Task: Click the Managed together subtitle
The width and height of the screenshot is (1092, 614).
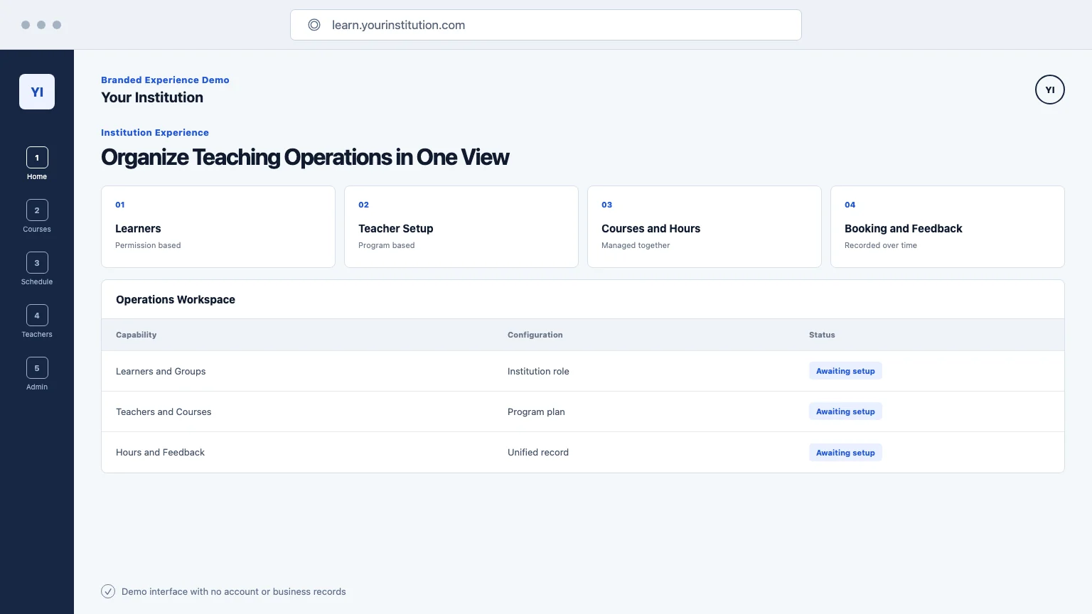Action: click(x=636, y=245)
